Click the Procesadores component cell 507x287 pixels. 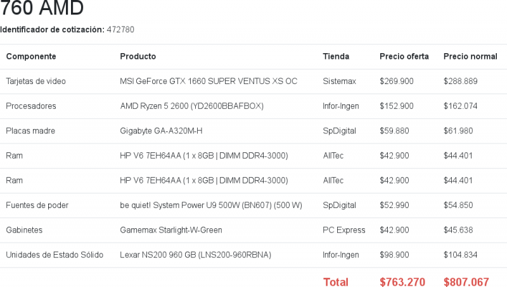31,106
